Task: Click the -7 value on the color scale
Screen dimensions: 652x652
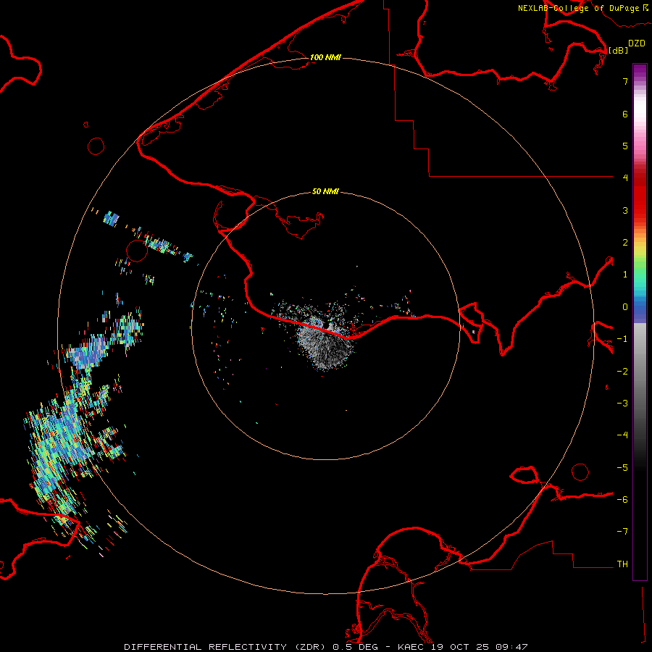Action: coord(622,532)
